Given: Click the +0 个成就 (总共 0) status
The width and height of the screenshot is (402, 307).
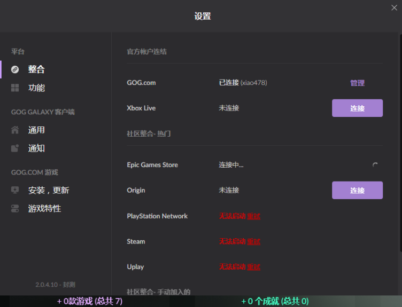Looking at the screenshot, I should (x=275, y=301).
